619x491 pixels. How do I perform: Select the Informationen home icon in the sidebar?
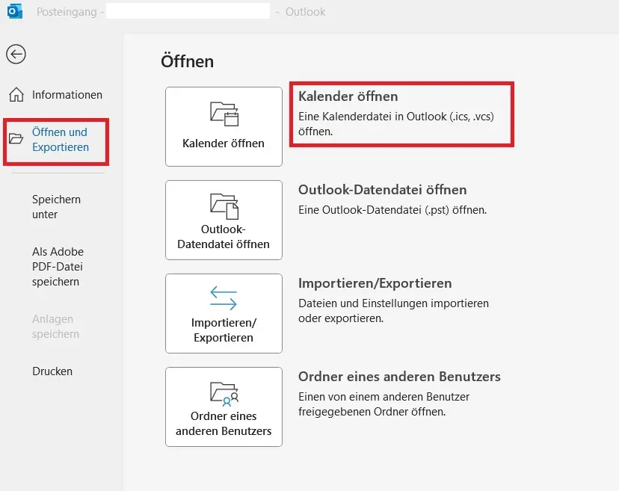[x=16, y=94]
